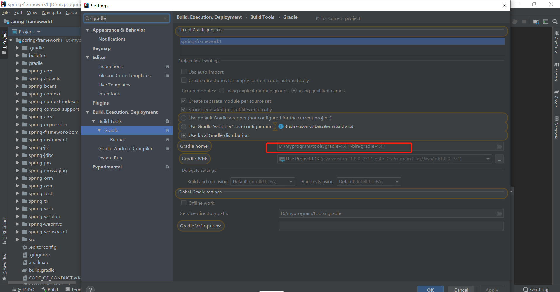The width and height of the screenshot is (560, 292).
Task: Click the per-project icon beside Gradle-Android Compiler
Action: 167,149
